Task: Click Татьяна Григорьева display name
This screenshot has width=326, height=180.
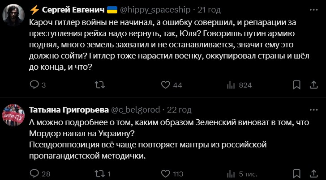Action: coord(69,110)
